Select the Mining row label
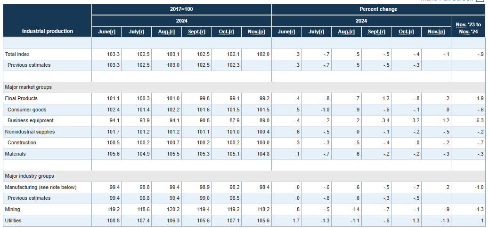The width and height of the screenshot is (489, 228). pos(12,209)
